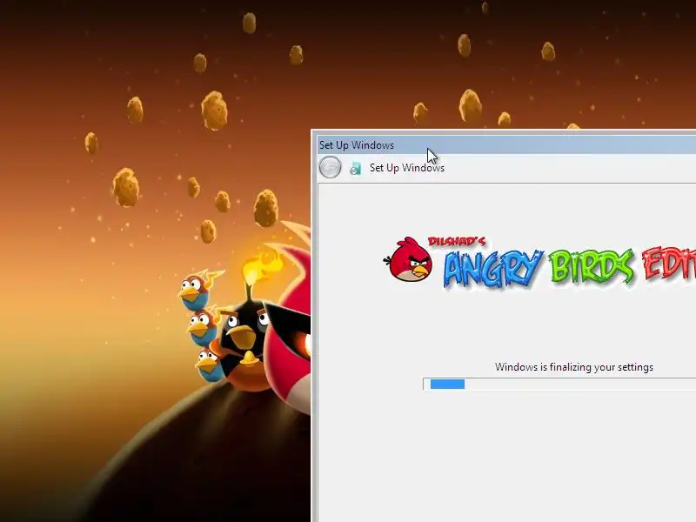Viewport: 696px width, 522px height.
Task: Click the Set Up Windows wizard icon
Action: point(355,168)
